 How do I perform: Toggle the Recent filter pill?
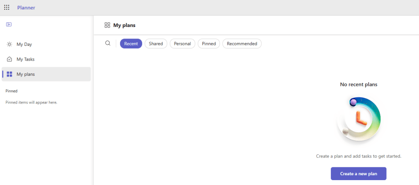(x=131, y=44)
